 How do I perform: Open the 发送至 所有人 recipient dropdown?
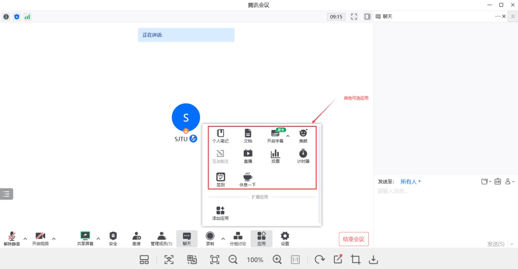410,182
